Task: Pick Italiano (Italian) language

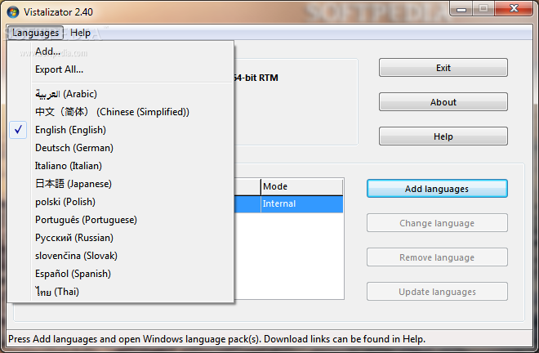Action: point(121,166)
